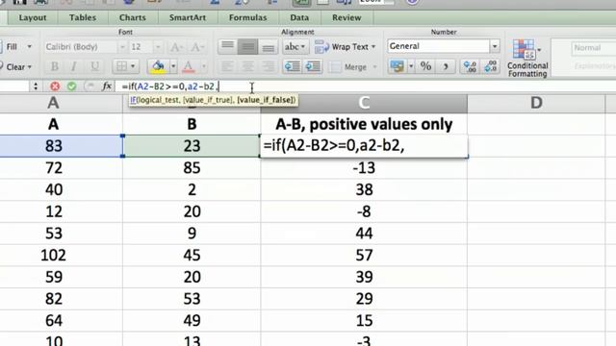The image size is (616, 346).
Task: Expand the font color arrow
Action: coord(203,66)
